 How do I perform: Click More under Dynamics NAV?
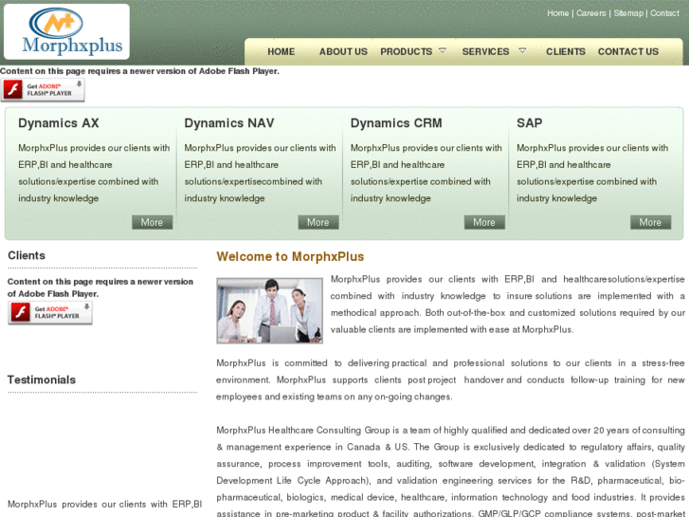[x=318, y=222]
